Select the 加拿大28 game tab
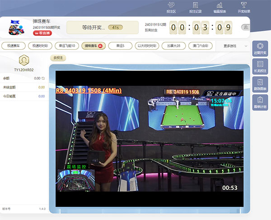The image size is (271, 220). coord(173,46)
